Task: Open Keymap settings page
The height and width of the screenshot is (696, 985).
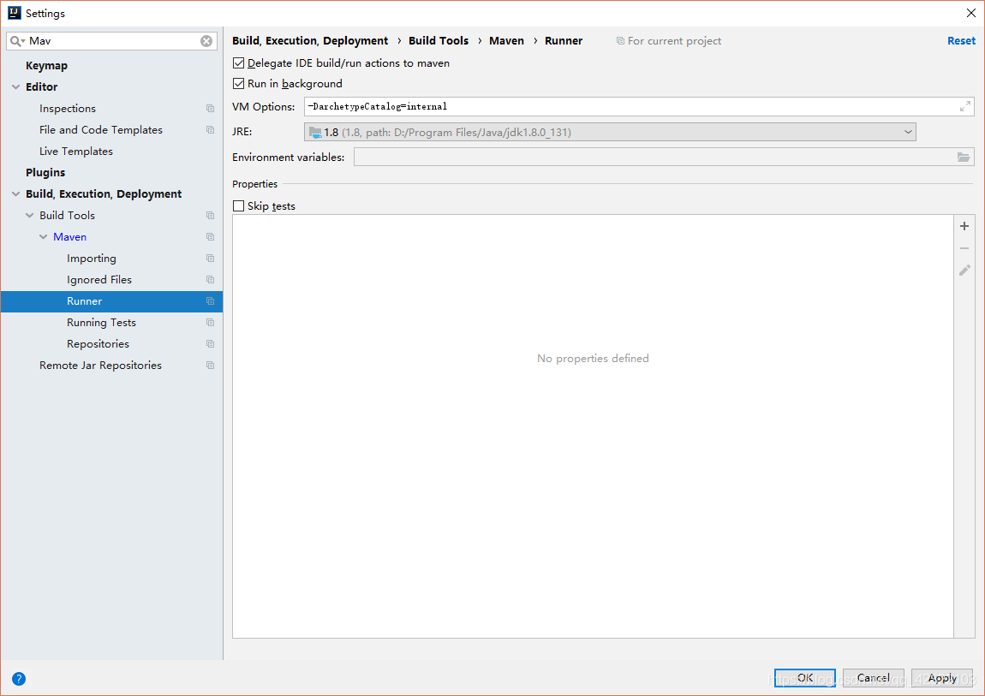Action: coord(46,65)
